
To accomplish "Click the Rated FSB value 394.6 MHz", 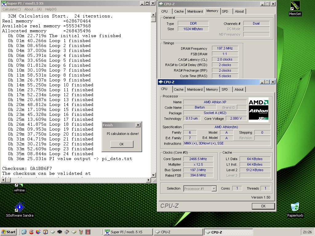I will click(x=198, y=175).
